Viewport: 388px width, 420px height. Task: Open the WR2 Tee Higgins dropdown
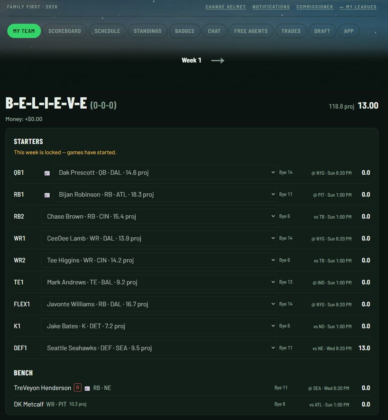159,260
